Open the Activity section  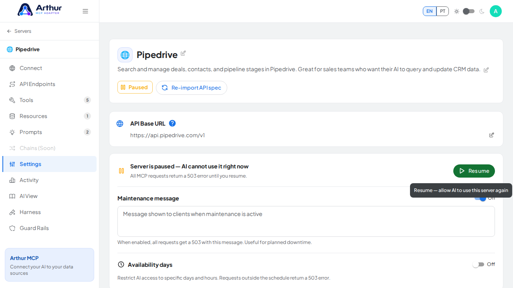[x=49, y=180]
